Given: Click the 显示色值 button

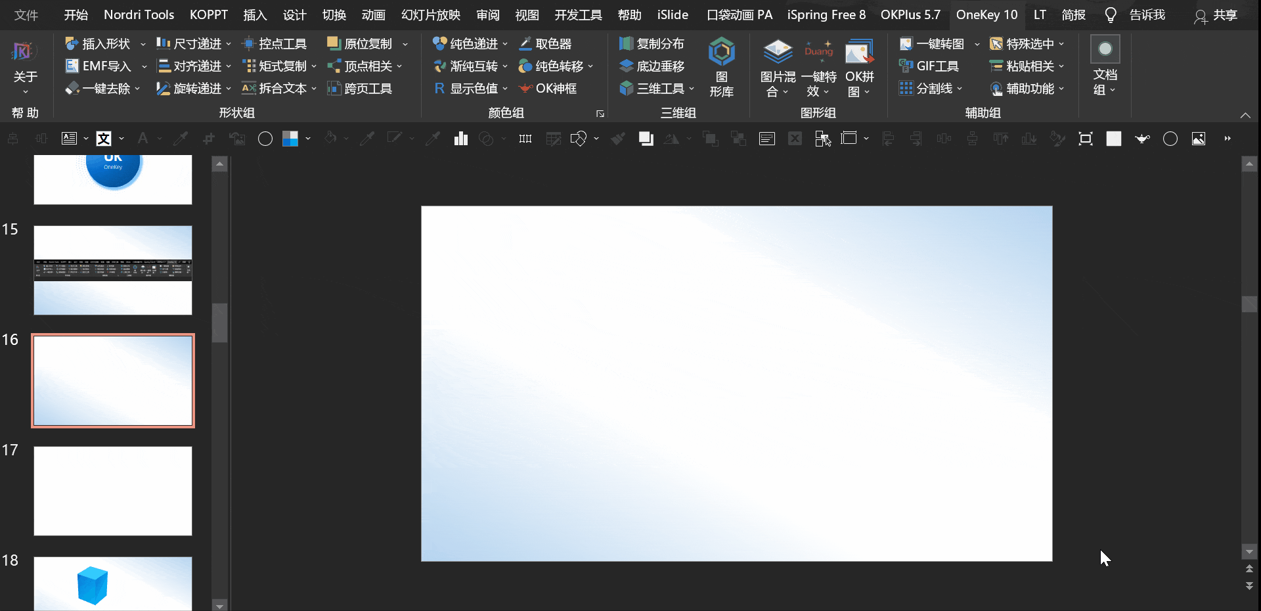Looking at the screenshot, I should (470, 89).
